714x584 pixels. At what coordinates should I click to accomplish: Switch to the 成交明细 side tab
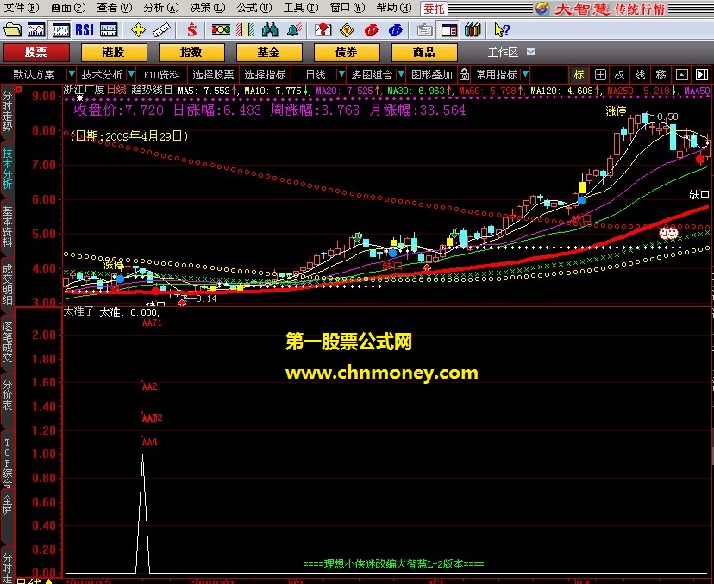7,285
